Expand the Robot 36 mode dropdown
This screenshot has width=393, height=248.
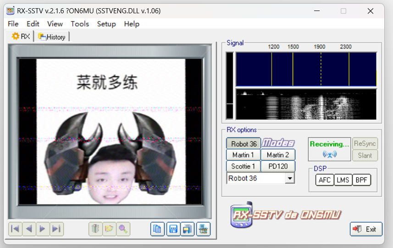click(289, 178)
